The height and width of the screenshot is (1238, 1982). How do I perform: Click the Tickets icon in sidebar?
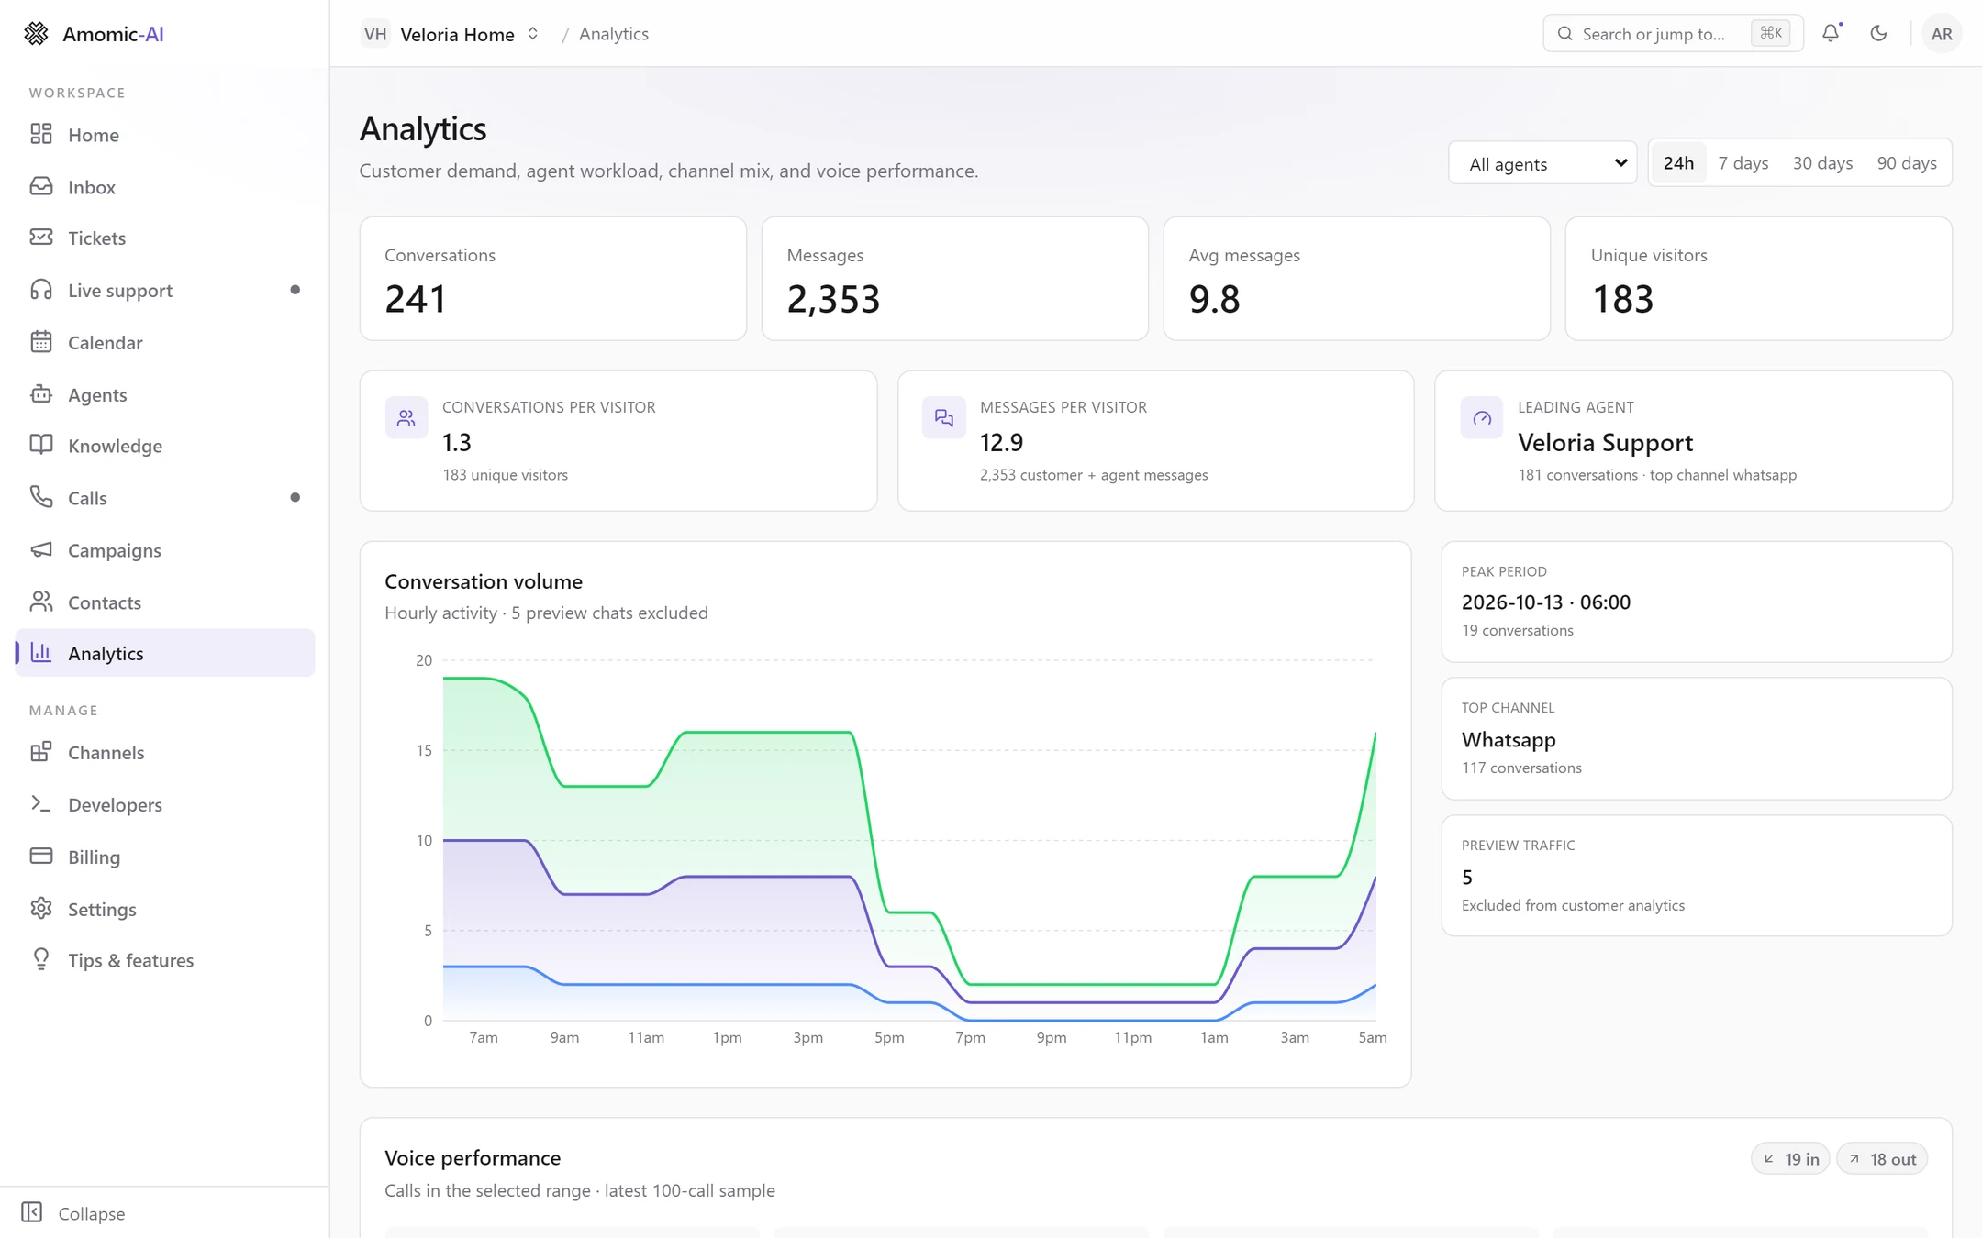(41, 238)
